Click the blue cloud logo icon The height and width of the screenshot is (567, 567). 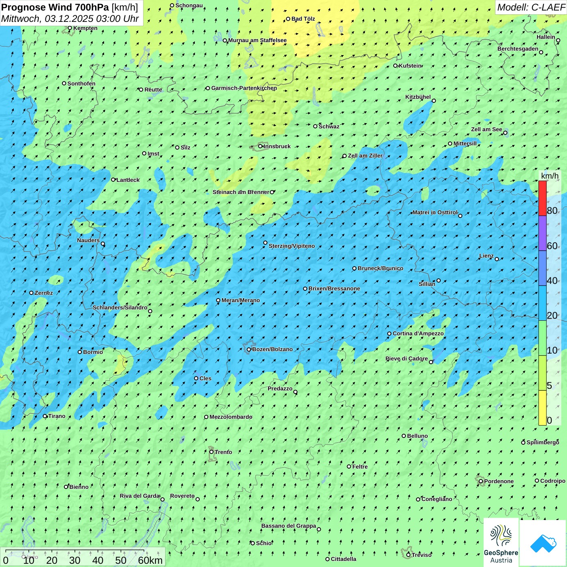543,544
